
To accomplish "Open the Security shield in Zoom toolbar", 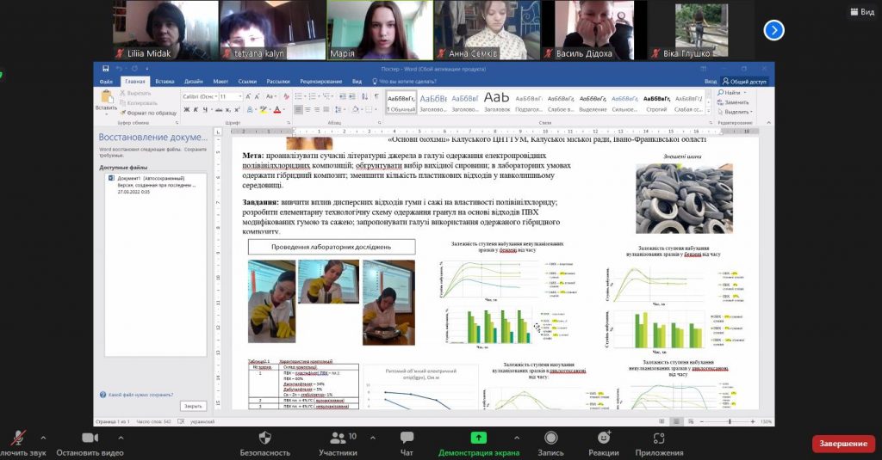I will click(x=264, y=438).
